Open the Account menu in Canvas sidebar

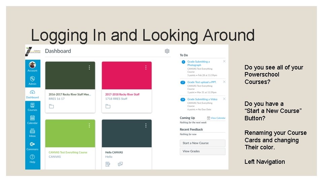point(33,67)
